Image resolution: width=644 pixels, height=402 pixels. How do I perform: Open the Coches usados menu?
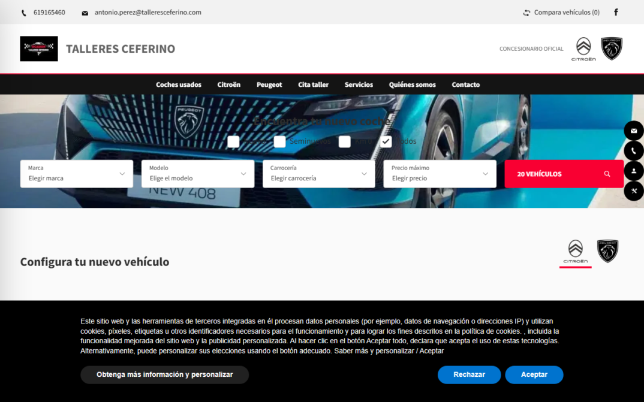tap(179, 84)
